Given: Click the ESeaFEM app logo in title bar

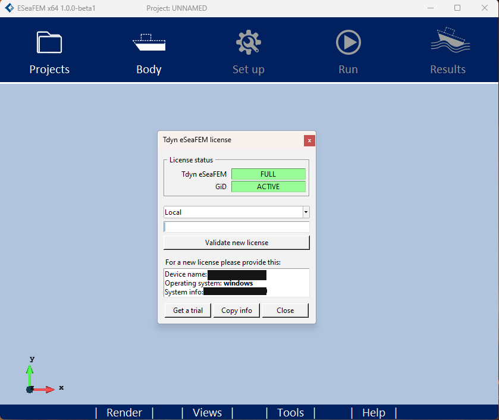Looking at the screenshot, I should tap(10, 8).
